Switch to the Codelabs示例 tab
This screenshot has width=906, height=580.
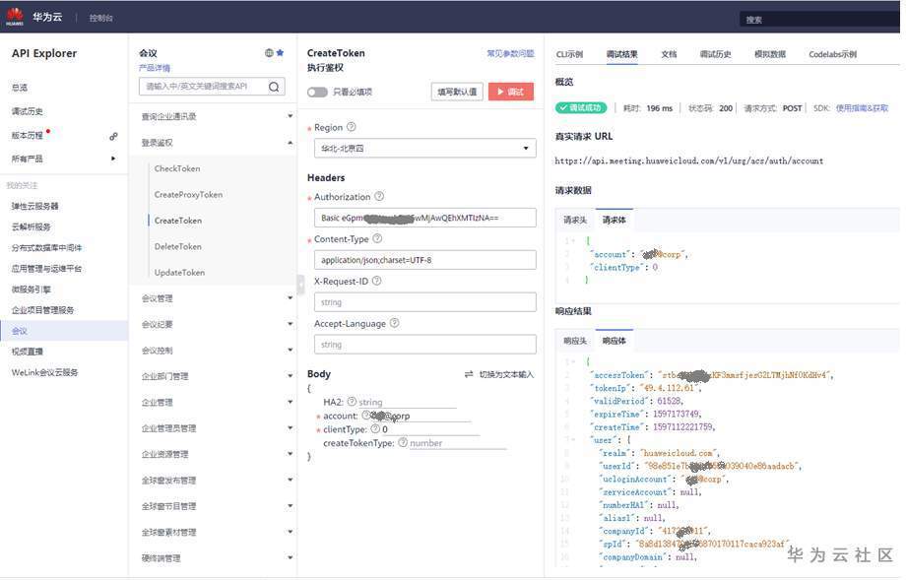click(x=832, y=54)
